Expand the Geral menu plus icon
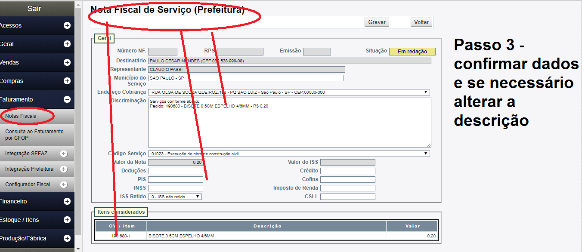582x252 pixels. [x=67, y=44]
